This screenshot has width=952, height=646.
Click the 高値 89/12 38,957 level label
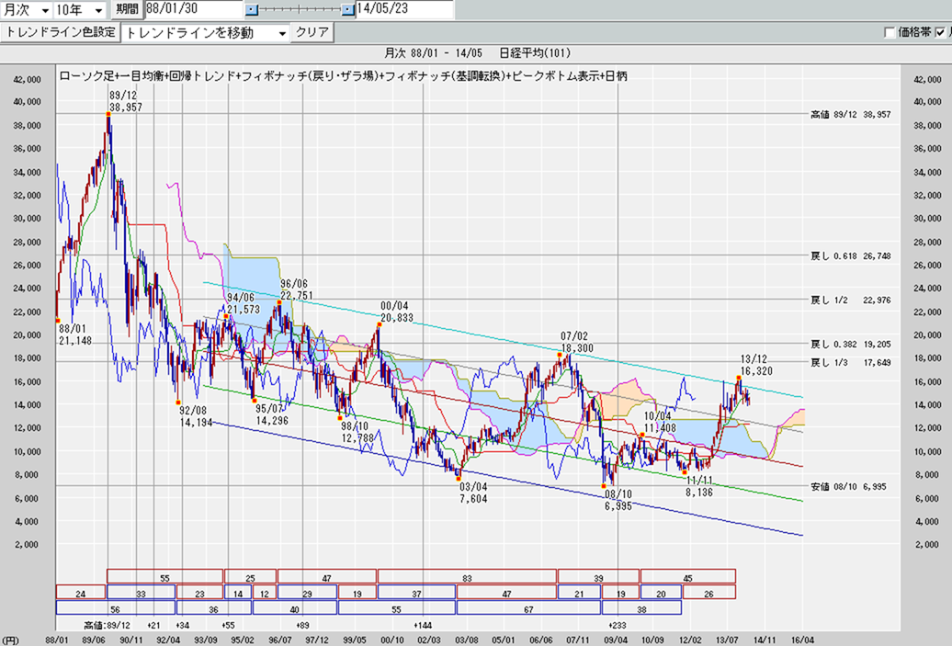[851, 114]
